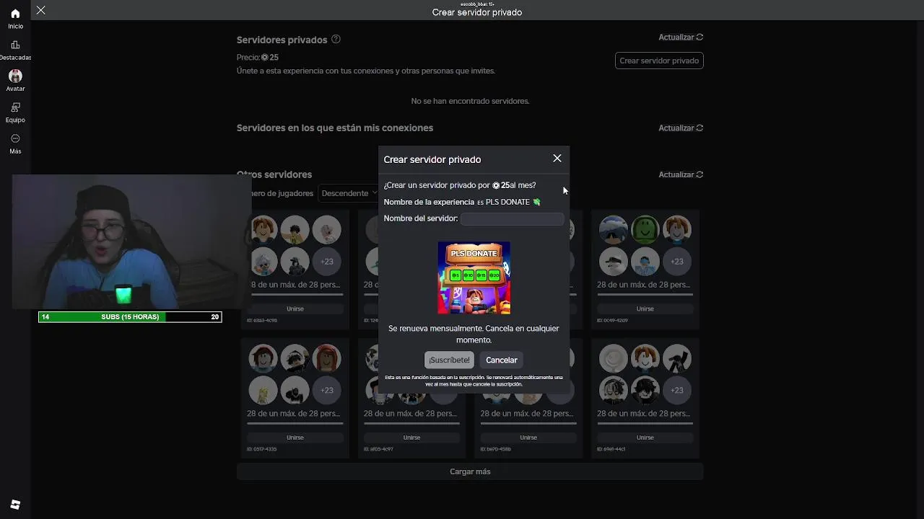This screenshot has height=519, width=924.
Task: Open Equipo in the sidebar
Action: (15, 112)
